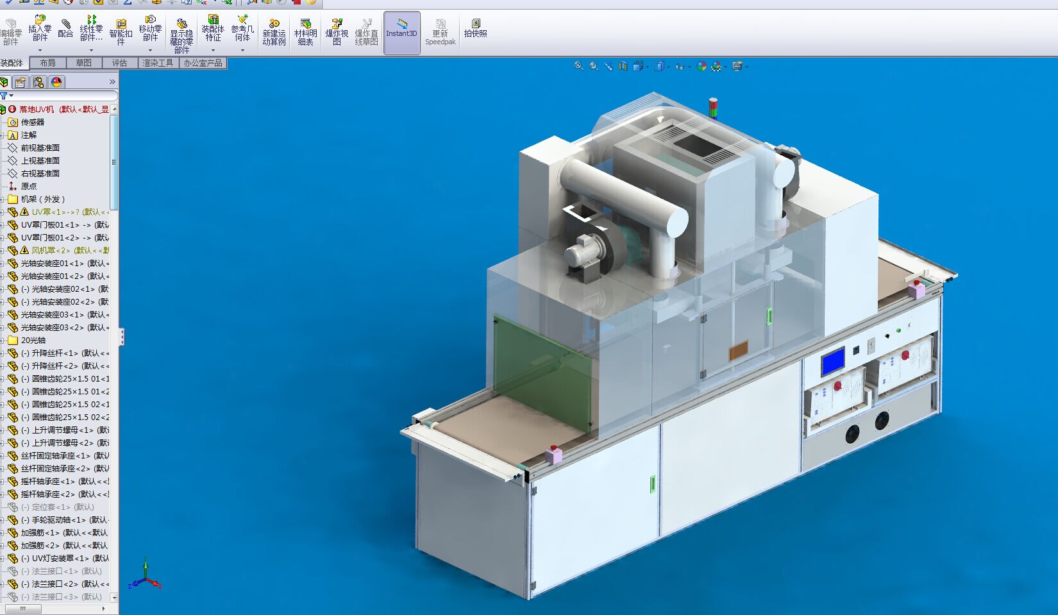Open Smart Fasteners (智能扣件) tool
Viewport: 1058px width, 615px height.
click(121, 32)
